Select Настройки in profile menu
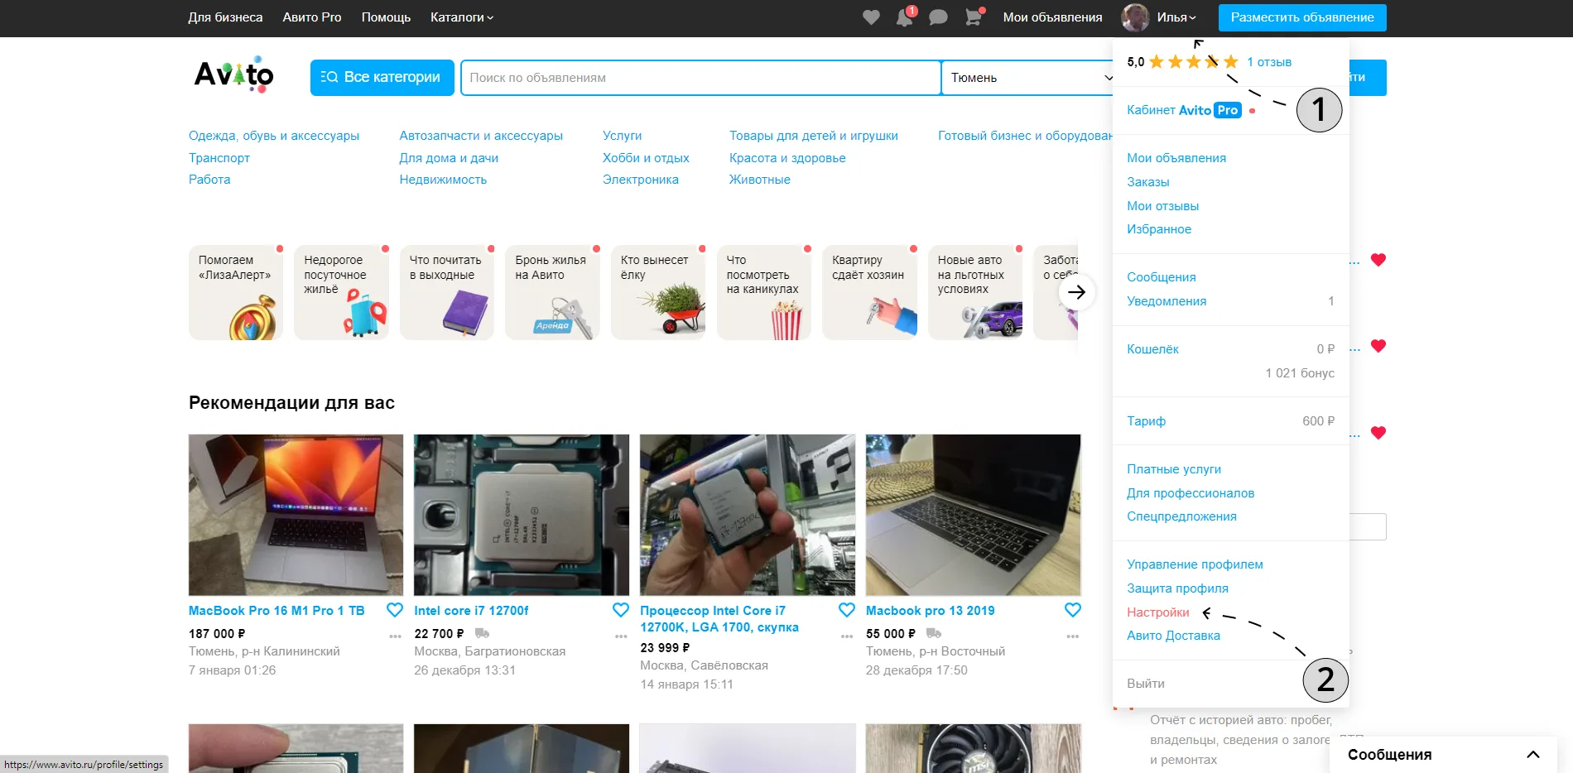The image size is (1573, 773). coord(1157,612)
